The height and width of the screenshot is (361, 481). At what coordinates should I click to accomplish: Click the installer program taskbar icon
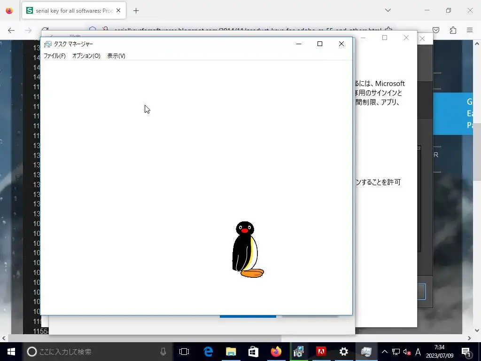(x=298, y=352)
